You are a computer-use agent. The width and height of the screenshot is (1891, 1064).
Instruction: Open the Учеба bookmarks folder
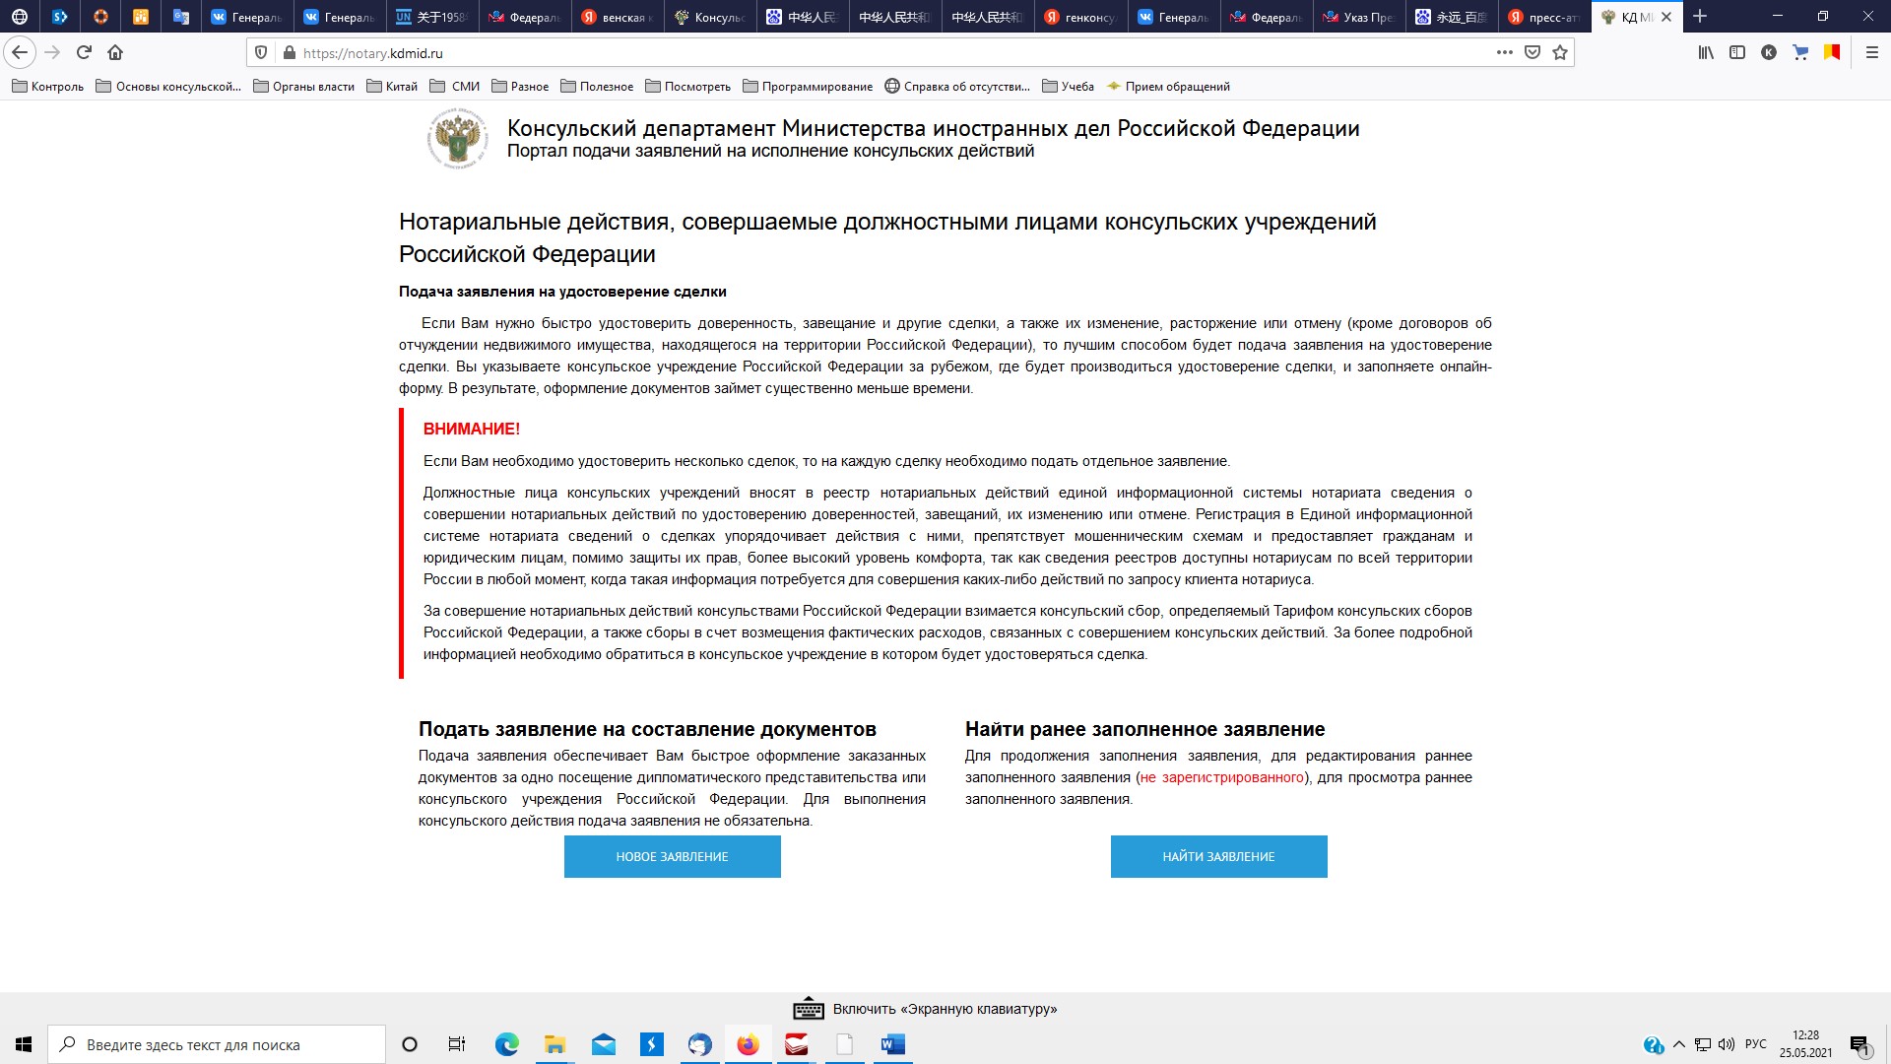point(1068,87)
